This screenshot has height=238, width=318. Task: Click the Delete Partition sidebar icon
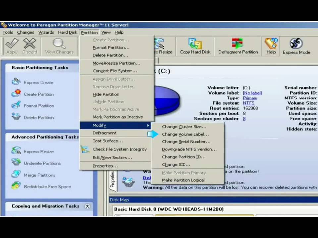point(16,117)
